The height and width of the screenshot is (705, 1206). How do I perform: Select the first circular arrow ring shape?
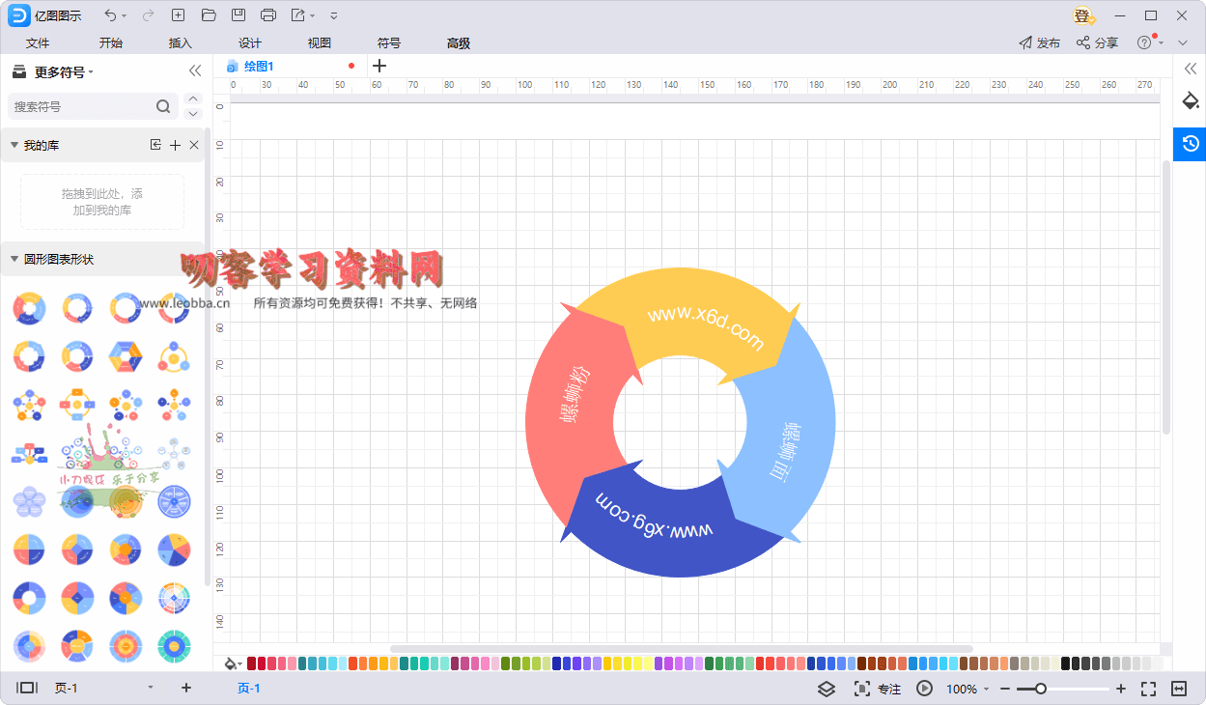point(29,308)
